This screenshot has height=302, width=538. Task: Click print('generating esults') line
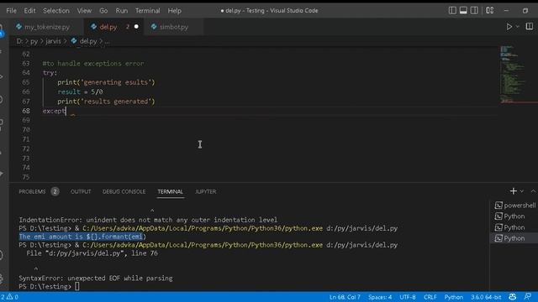[106, 82]
